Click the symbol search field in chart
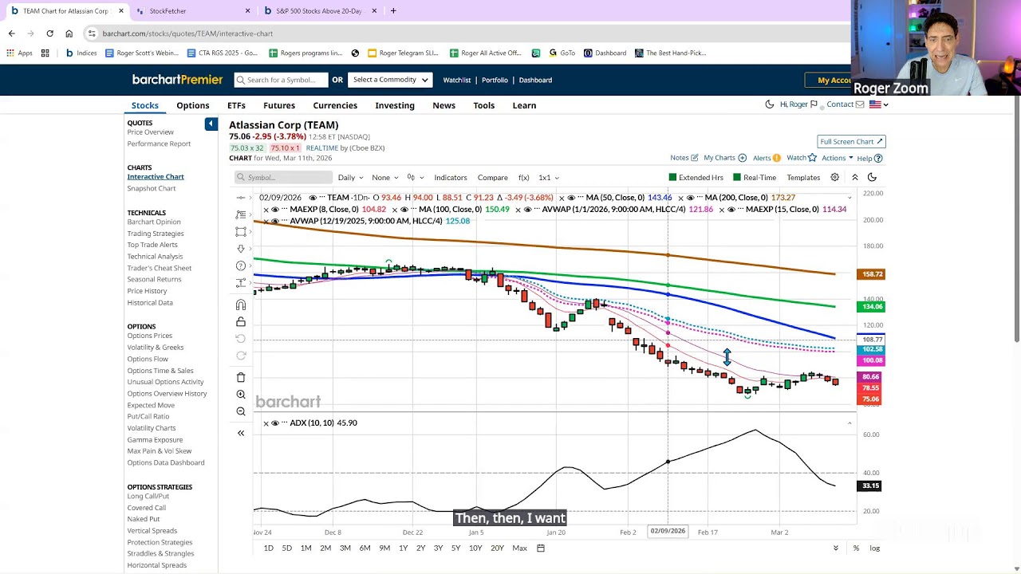The image size is (1021, 574). coord(283,178)
